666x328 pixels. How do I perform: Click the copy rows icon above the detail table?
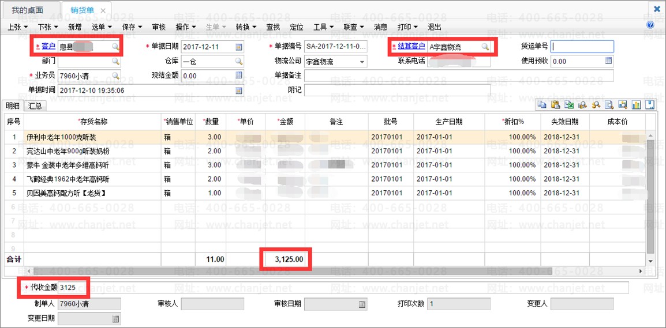click(x=541, y=105)
